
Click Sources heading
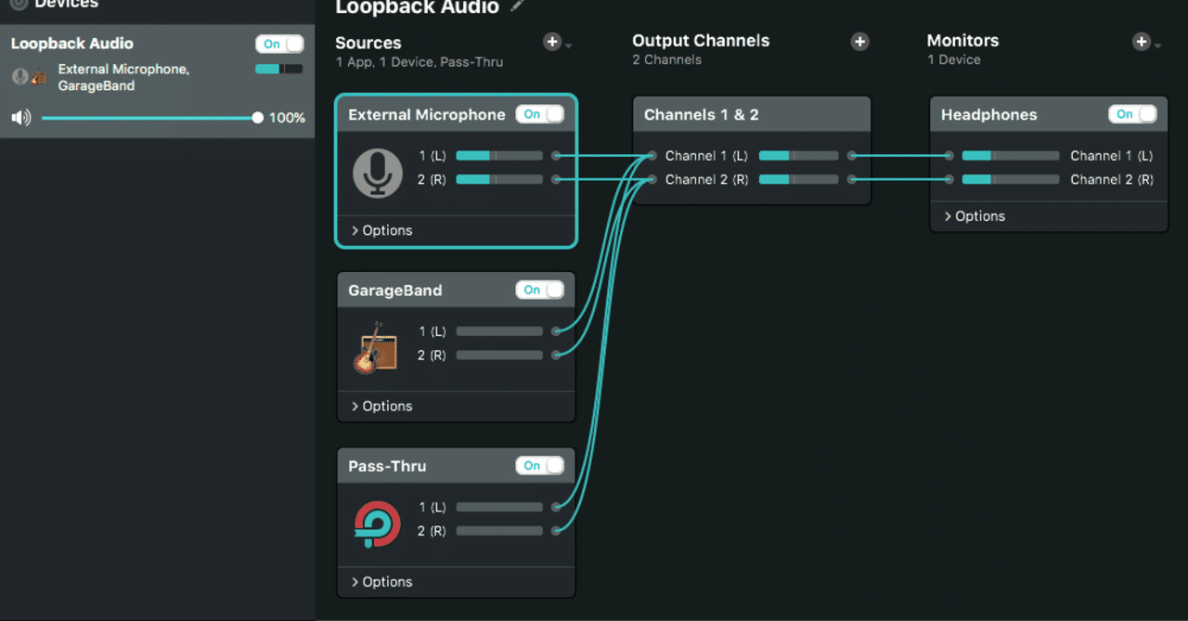[368, 43]
